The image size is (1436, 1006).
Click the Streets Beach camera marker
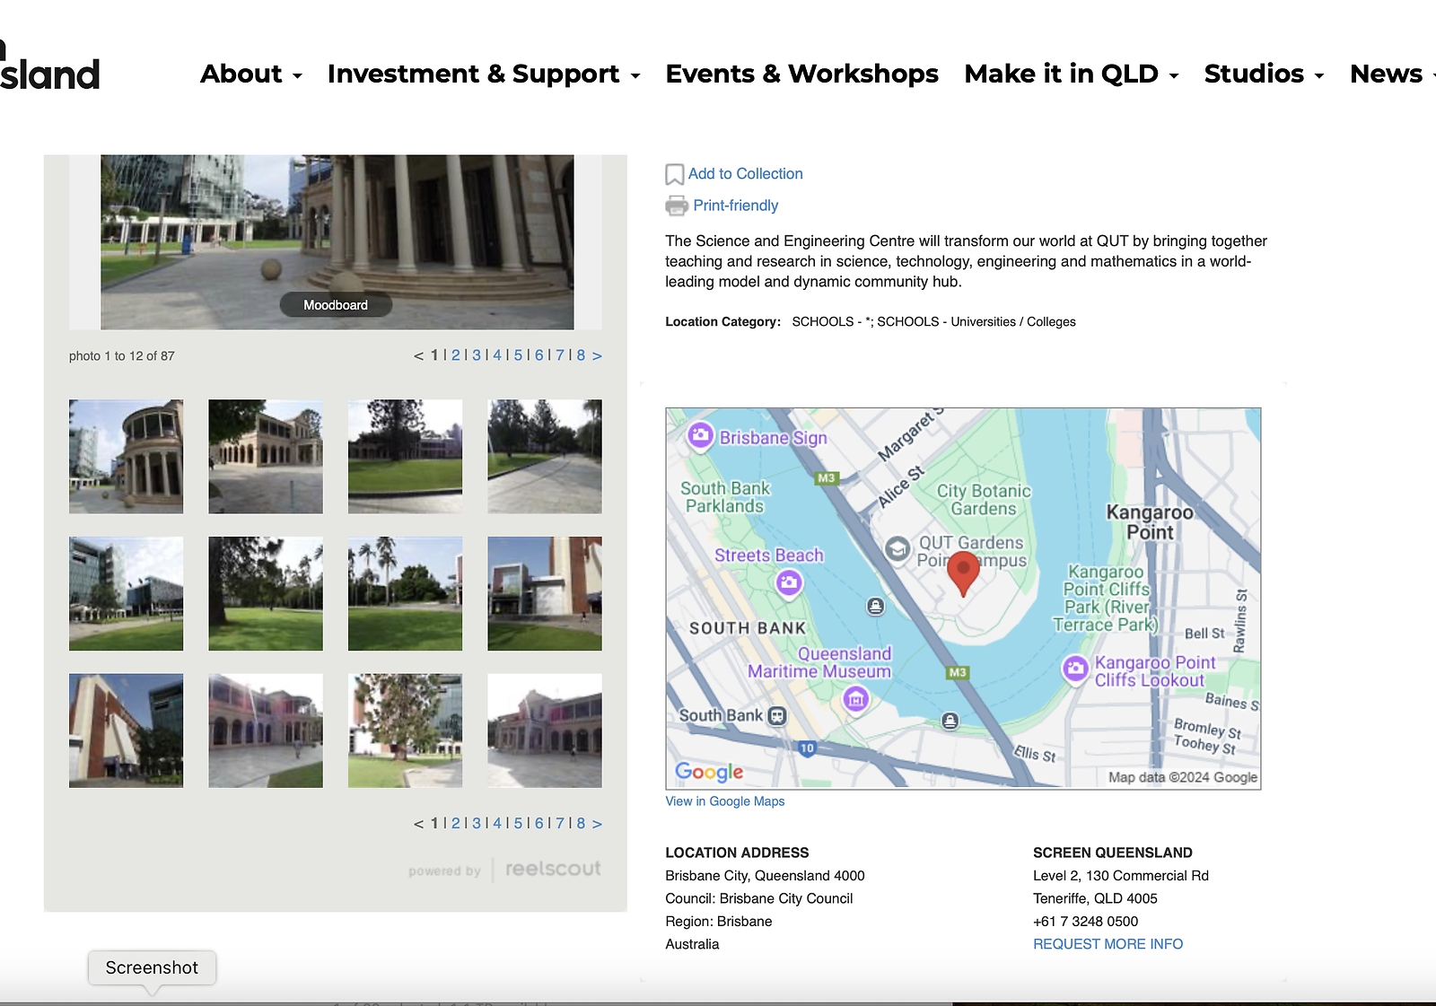pos(789,583)
